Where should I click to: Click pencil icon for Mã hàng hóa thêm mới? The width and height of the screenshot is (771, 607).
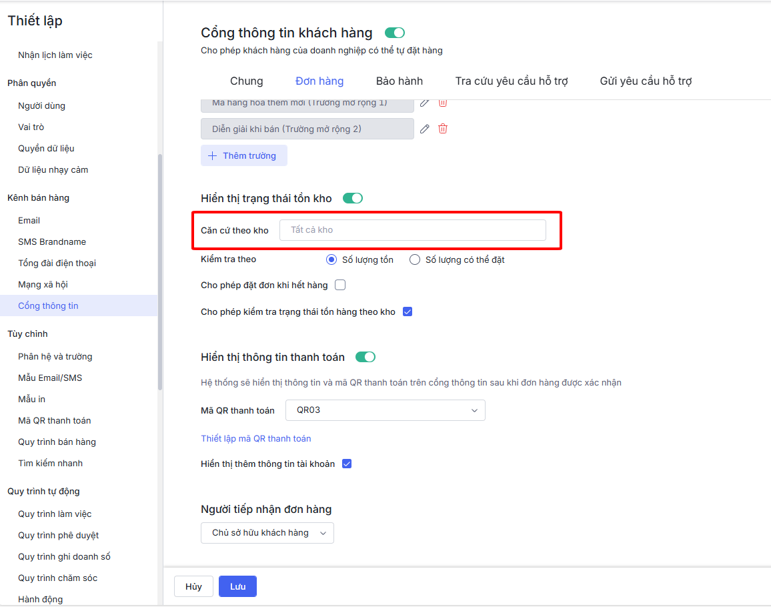(425, 103)
